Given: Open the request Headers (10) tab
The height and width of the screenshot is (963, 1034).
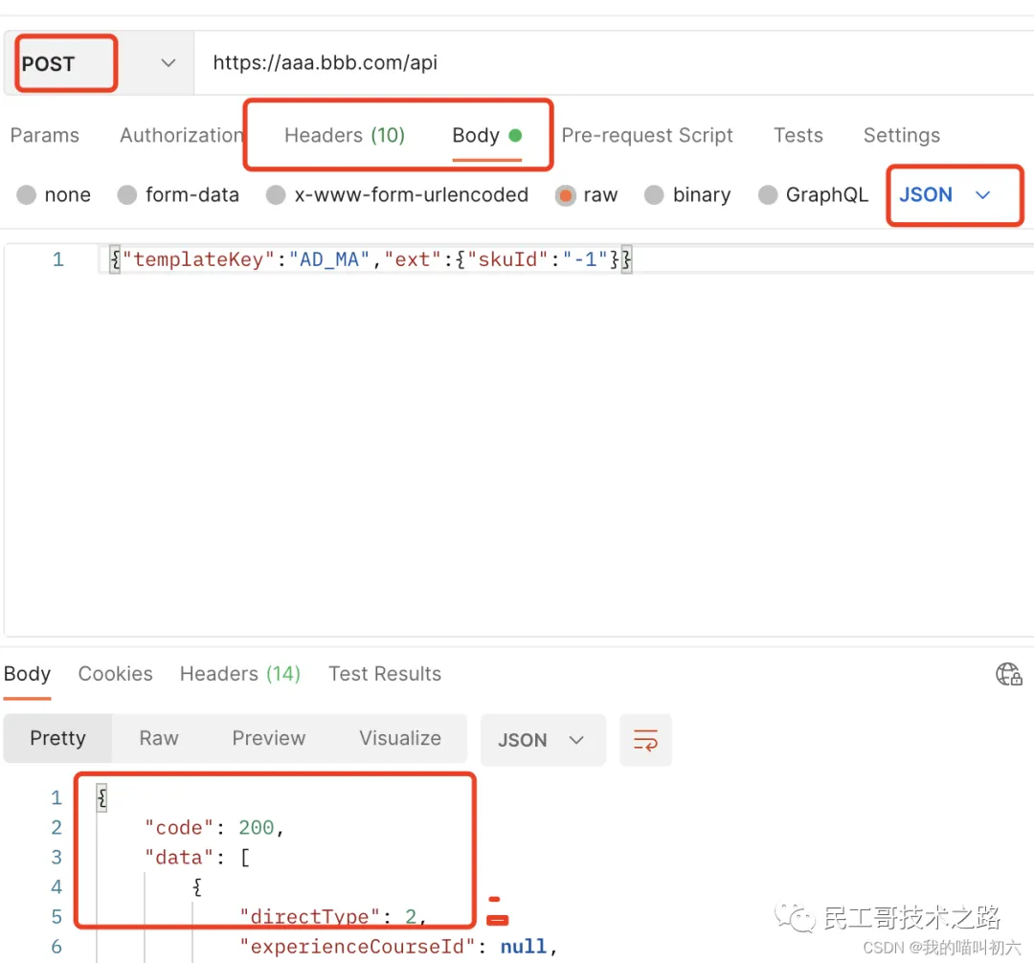Looking at the screenshot, I should point(345,135).
